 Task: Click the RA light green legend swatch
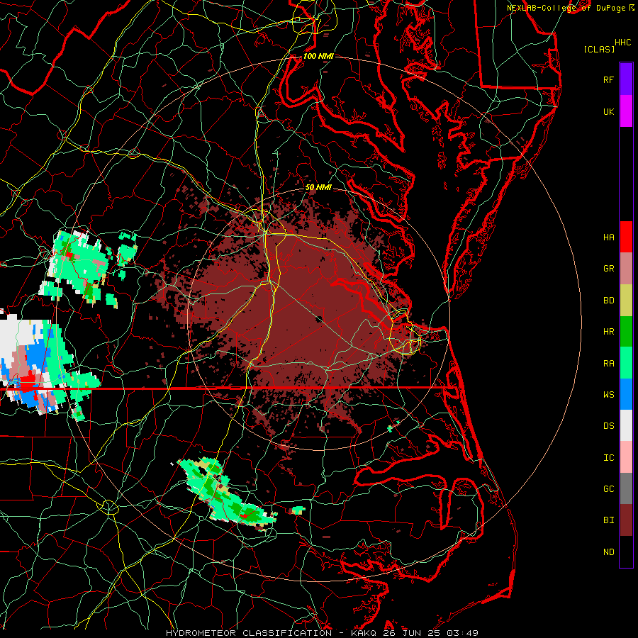(626, 363)
